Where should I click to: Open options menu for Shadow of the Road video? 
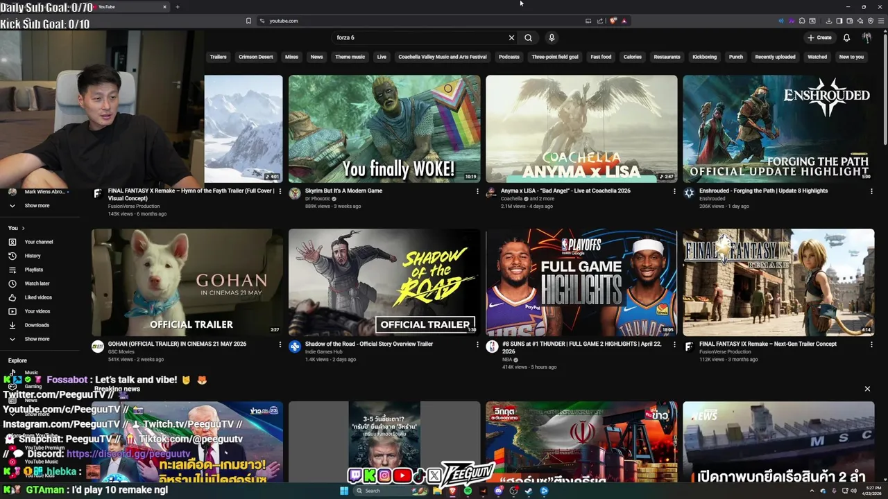pos(477,344)
